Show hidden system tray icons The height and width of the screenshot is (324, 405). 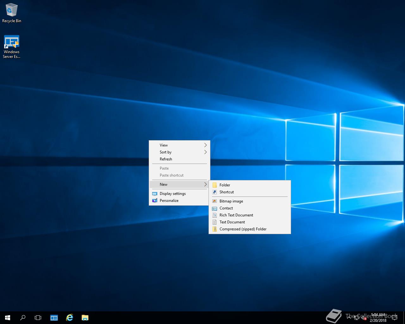point(349,317)
